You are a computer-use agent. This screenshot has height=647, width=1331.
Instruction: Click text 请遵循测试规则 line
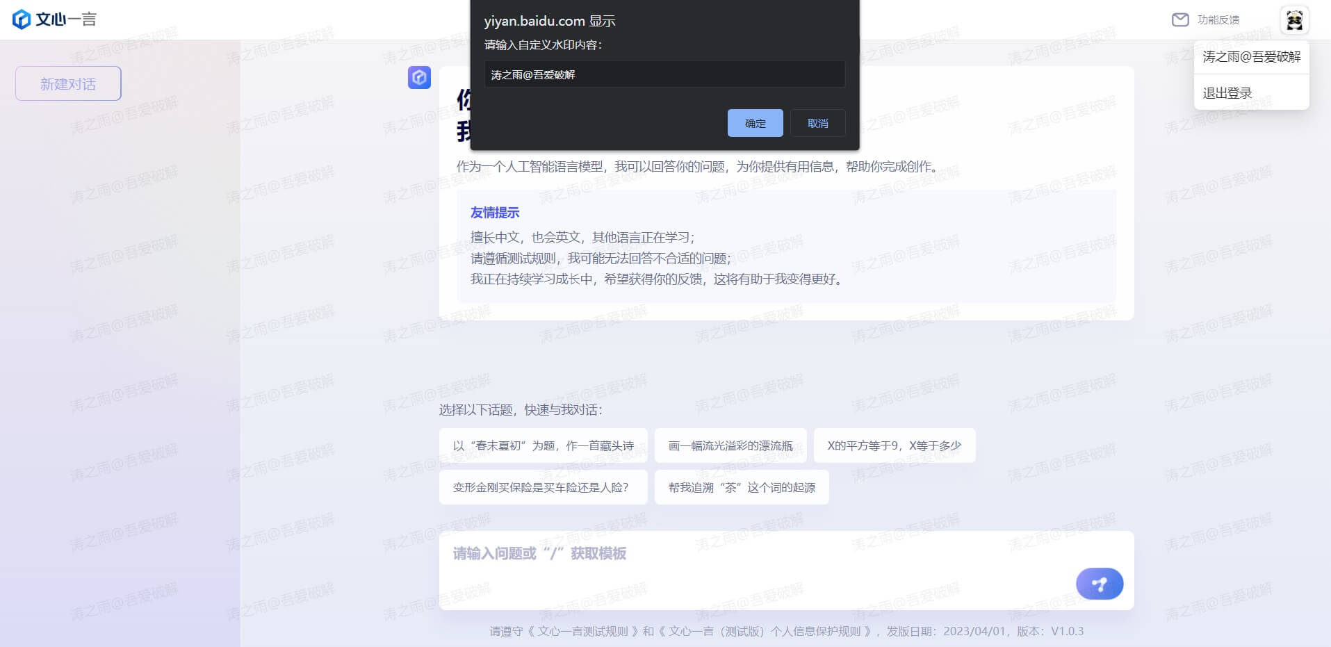point(601,258)
